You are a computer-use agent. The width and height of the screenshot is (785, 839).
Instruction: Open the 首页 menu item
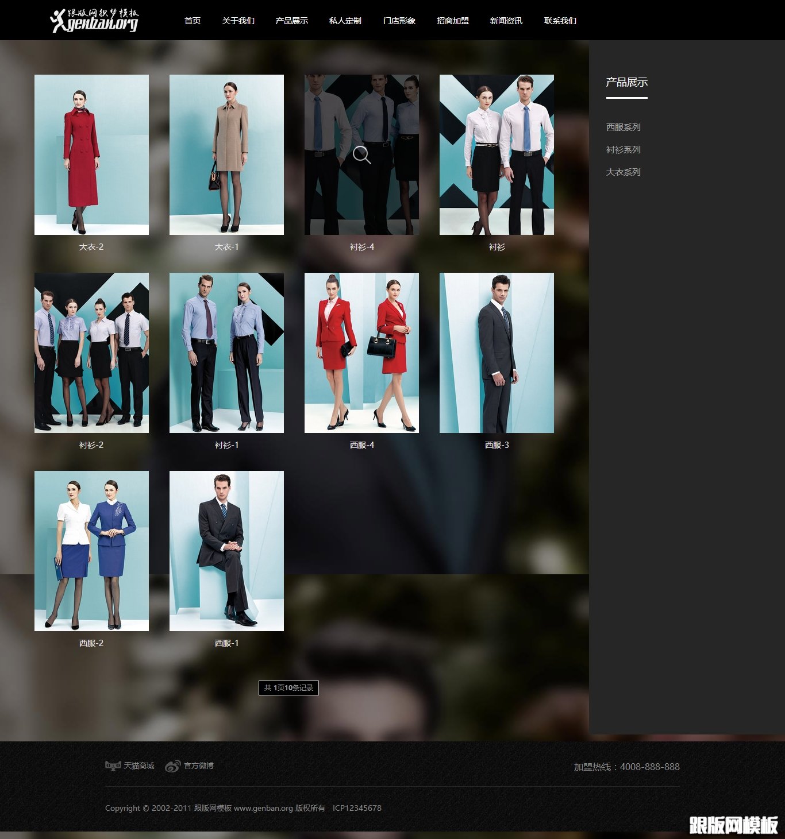193,21
